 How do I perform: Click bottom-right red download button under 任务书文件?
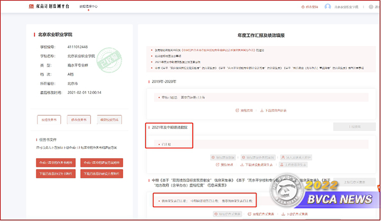tap(102, 173)
